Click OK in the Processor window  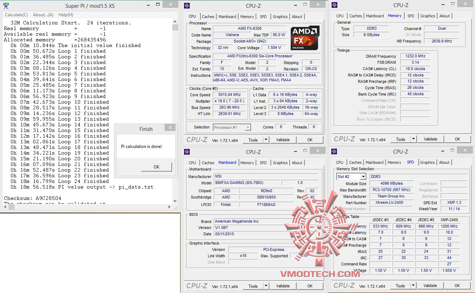tap(310, 140)
